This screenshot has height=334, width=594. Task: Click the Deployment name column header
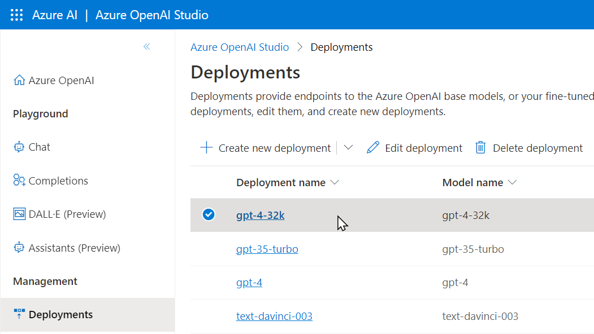(281, 183)
